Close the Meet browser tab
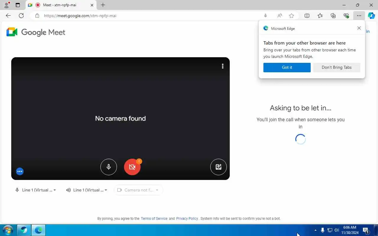This screenshot has height=236, width=378. click(x=92, y=5)
